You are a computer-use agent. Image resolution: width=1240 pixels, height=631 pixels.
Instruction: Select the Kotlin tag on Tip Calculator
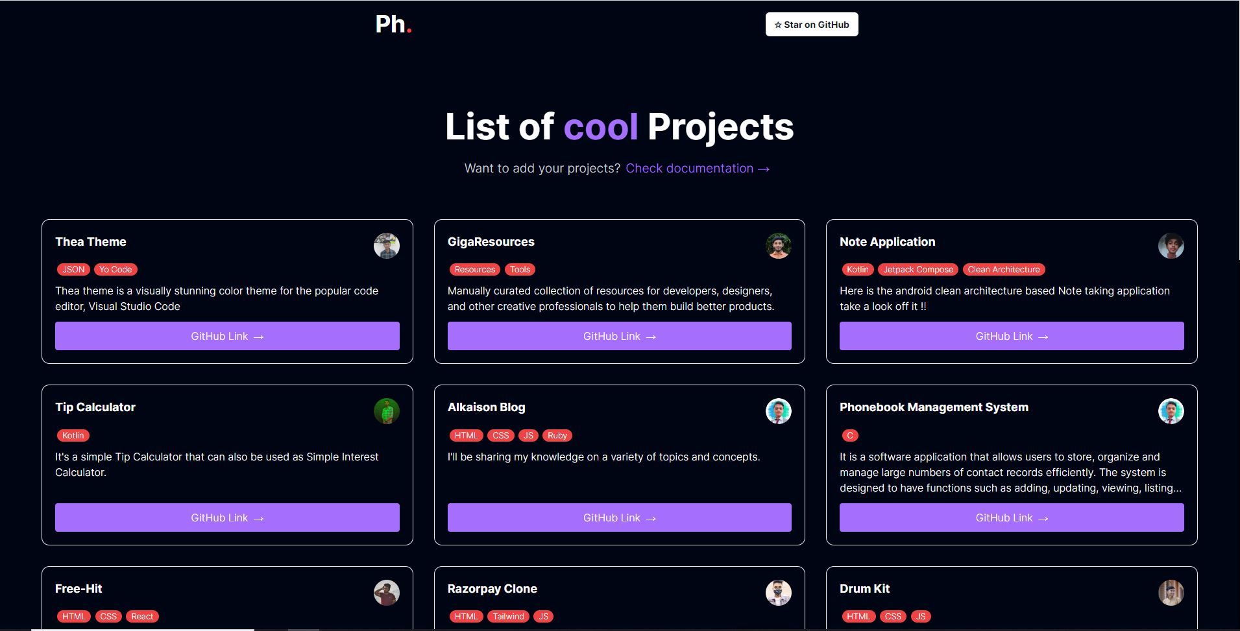(x=73, y=435)
